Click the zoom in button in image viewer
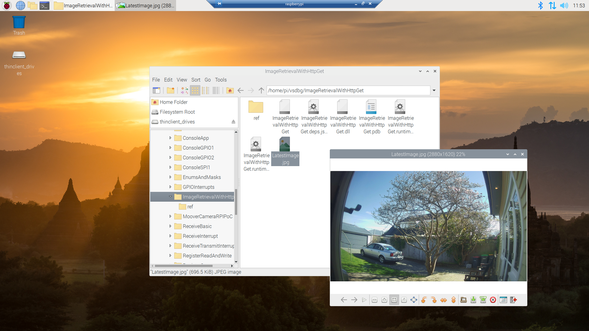The height and width of the screenshot is (331, 589). 384,300
